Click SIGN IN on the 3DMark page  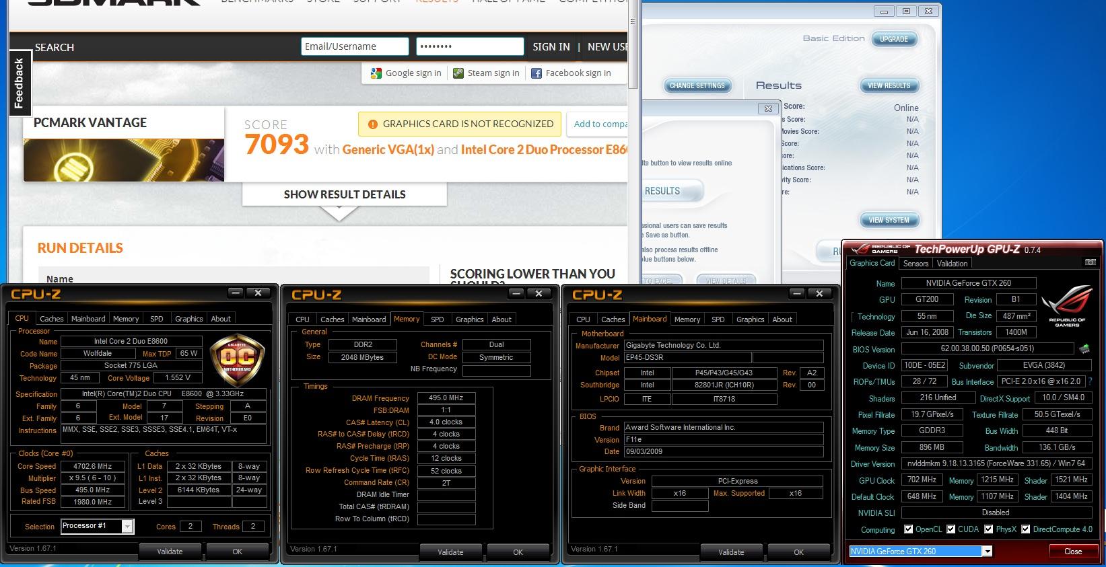(551, 47)
